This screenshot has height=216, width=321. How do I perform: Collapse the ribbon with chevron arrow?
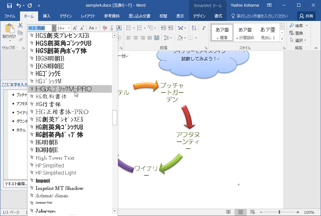coord(316,48)
